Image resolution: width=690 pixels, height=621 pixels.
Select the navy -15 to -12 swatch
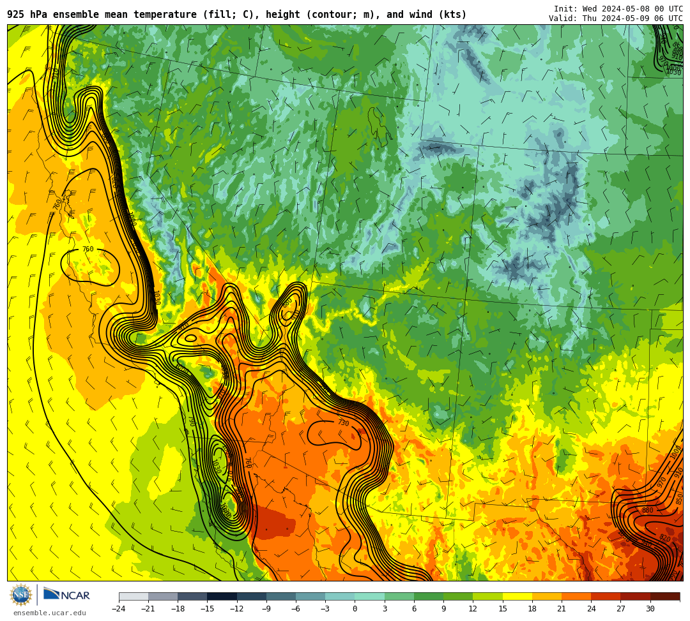click(222, 596)
